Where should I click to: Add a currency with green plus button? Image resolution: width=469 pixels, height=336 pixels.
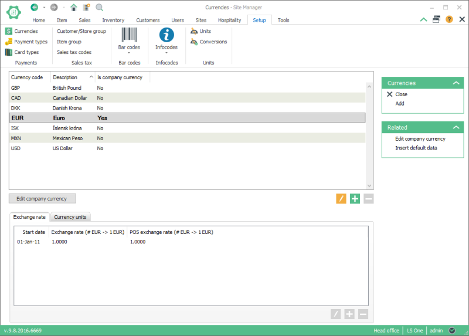click(355, 199)
